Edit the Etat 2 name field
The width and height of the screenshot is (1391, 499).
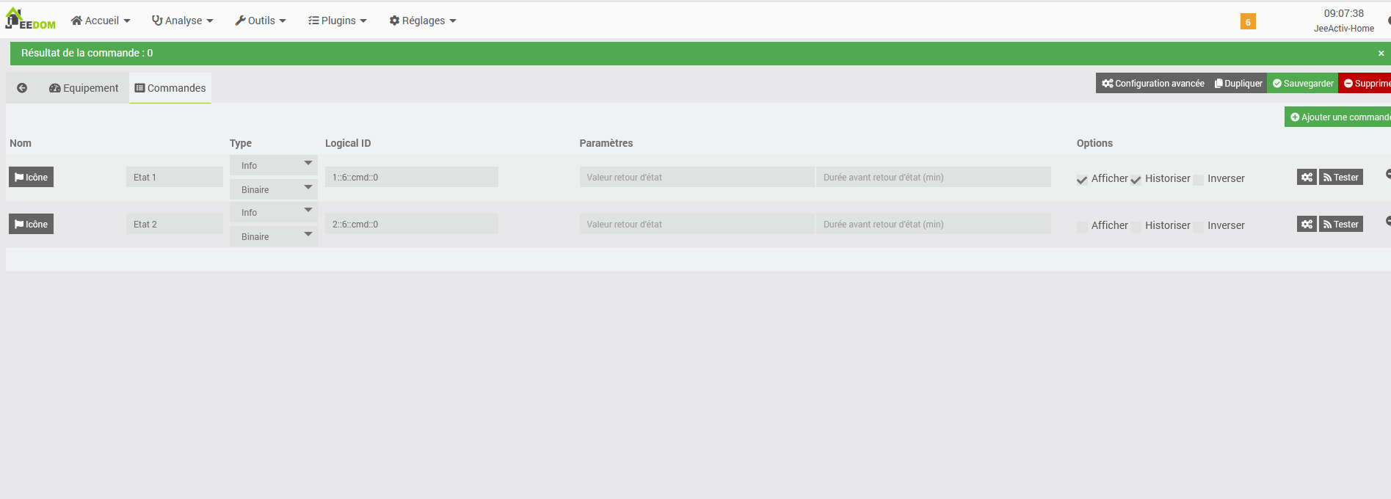point(175,224)
